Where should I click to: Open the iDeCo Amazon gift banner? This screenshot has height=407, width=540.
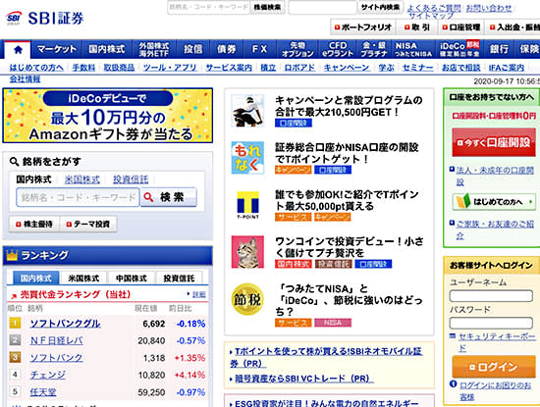108,116
